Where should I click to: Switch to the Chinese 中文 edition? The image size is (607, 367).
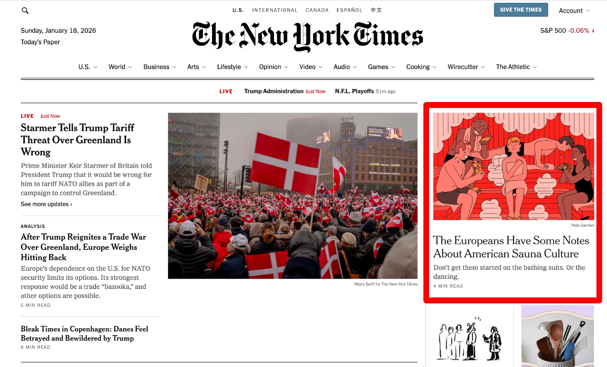point(376,10)
